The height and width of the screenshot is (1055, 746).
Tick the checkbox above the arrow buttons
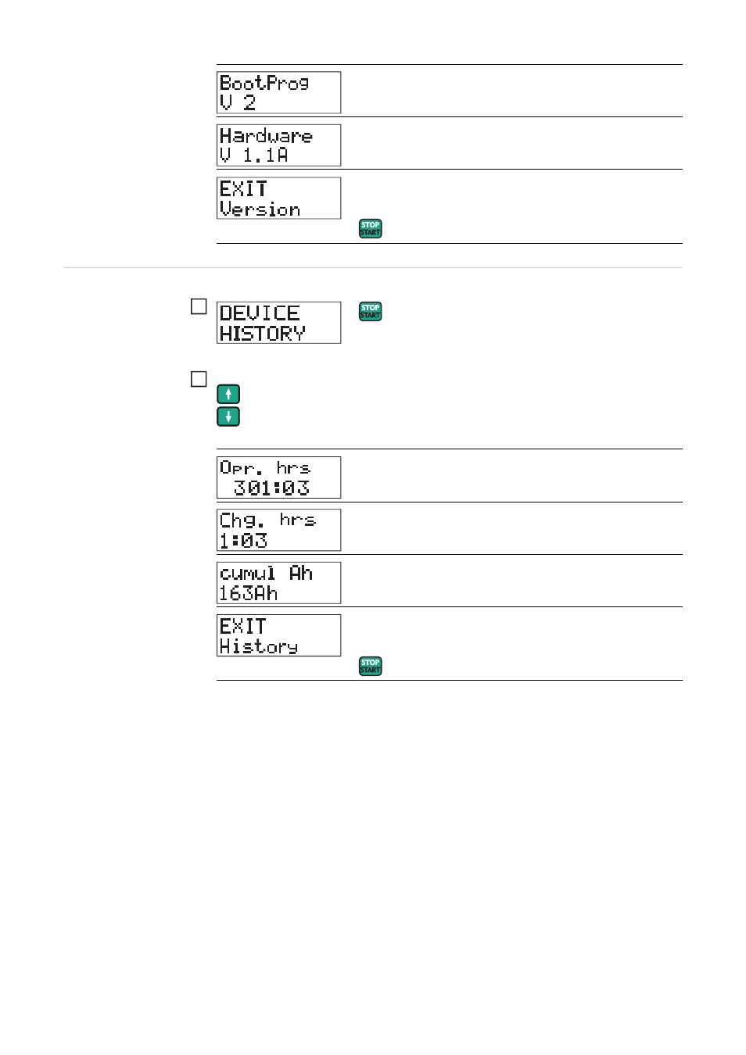coord(199,379)
